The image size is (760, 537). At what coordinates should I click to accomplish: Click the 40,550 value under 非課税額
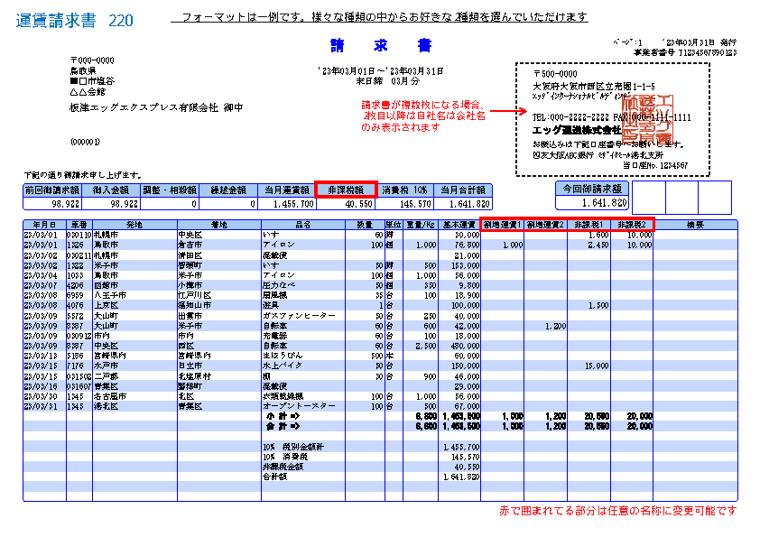click(358, 204)
